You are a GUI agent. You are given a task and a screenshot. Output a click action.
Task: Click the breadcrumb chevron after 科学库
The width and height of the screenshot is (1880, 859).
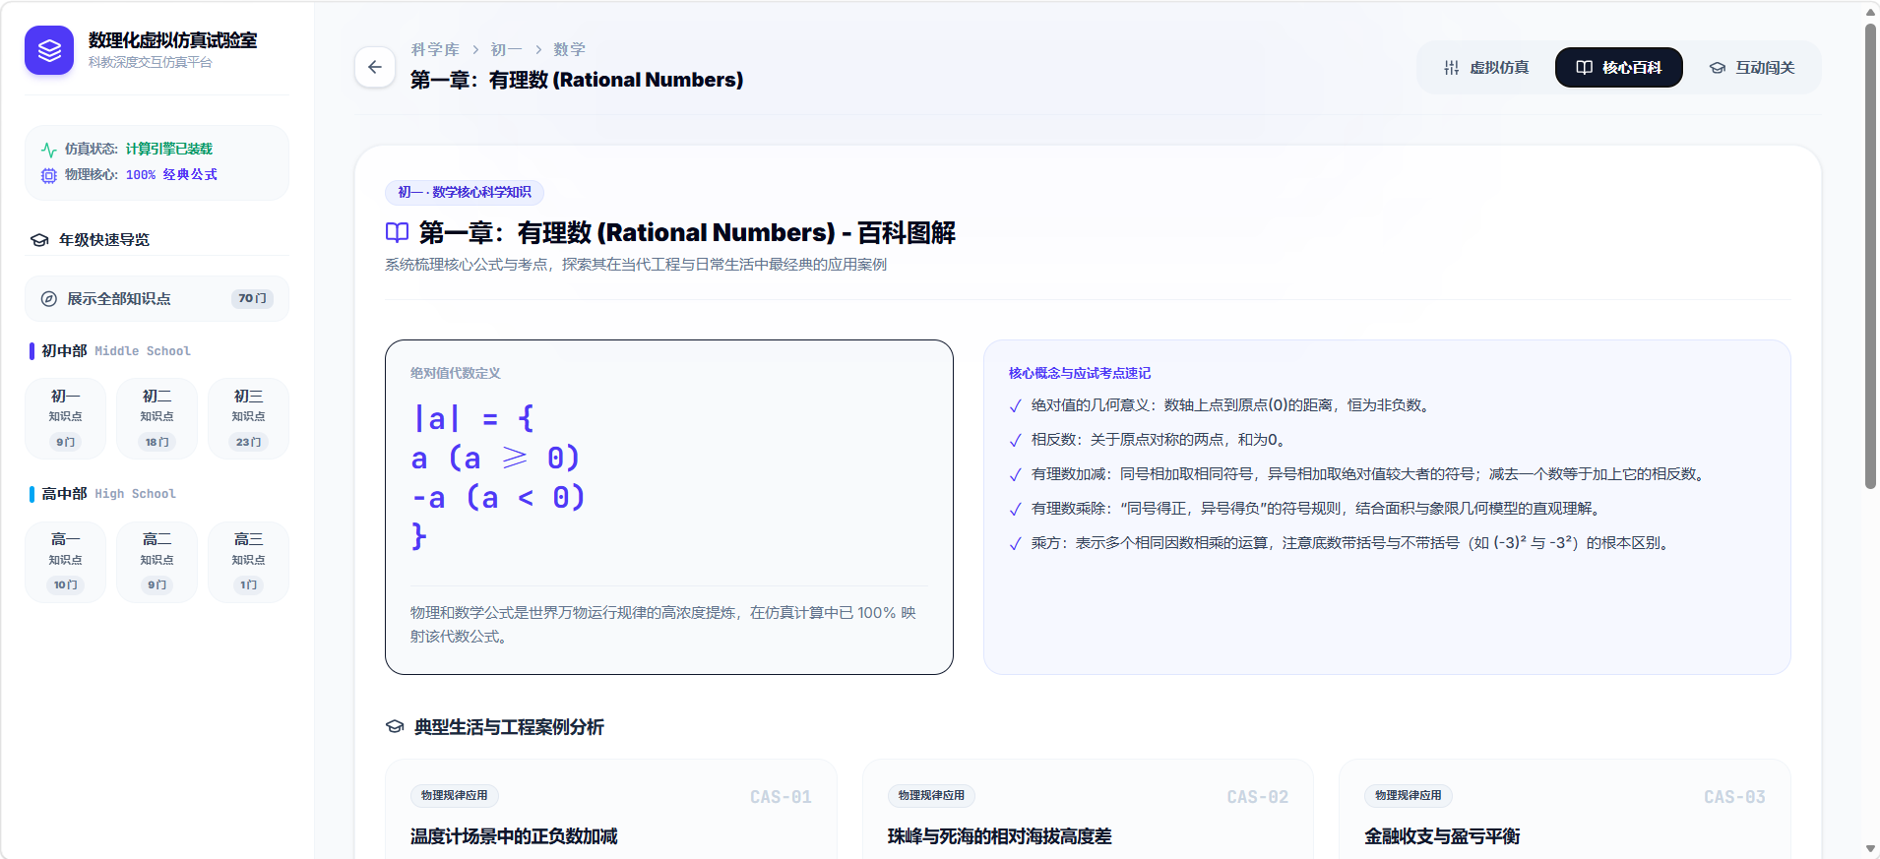click(x=475, y=49)
